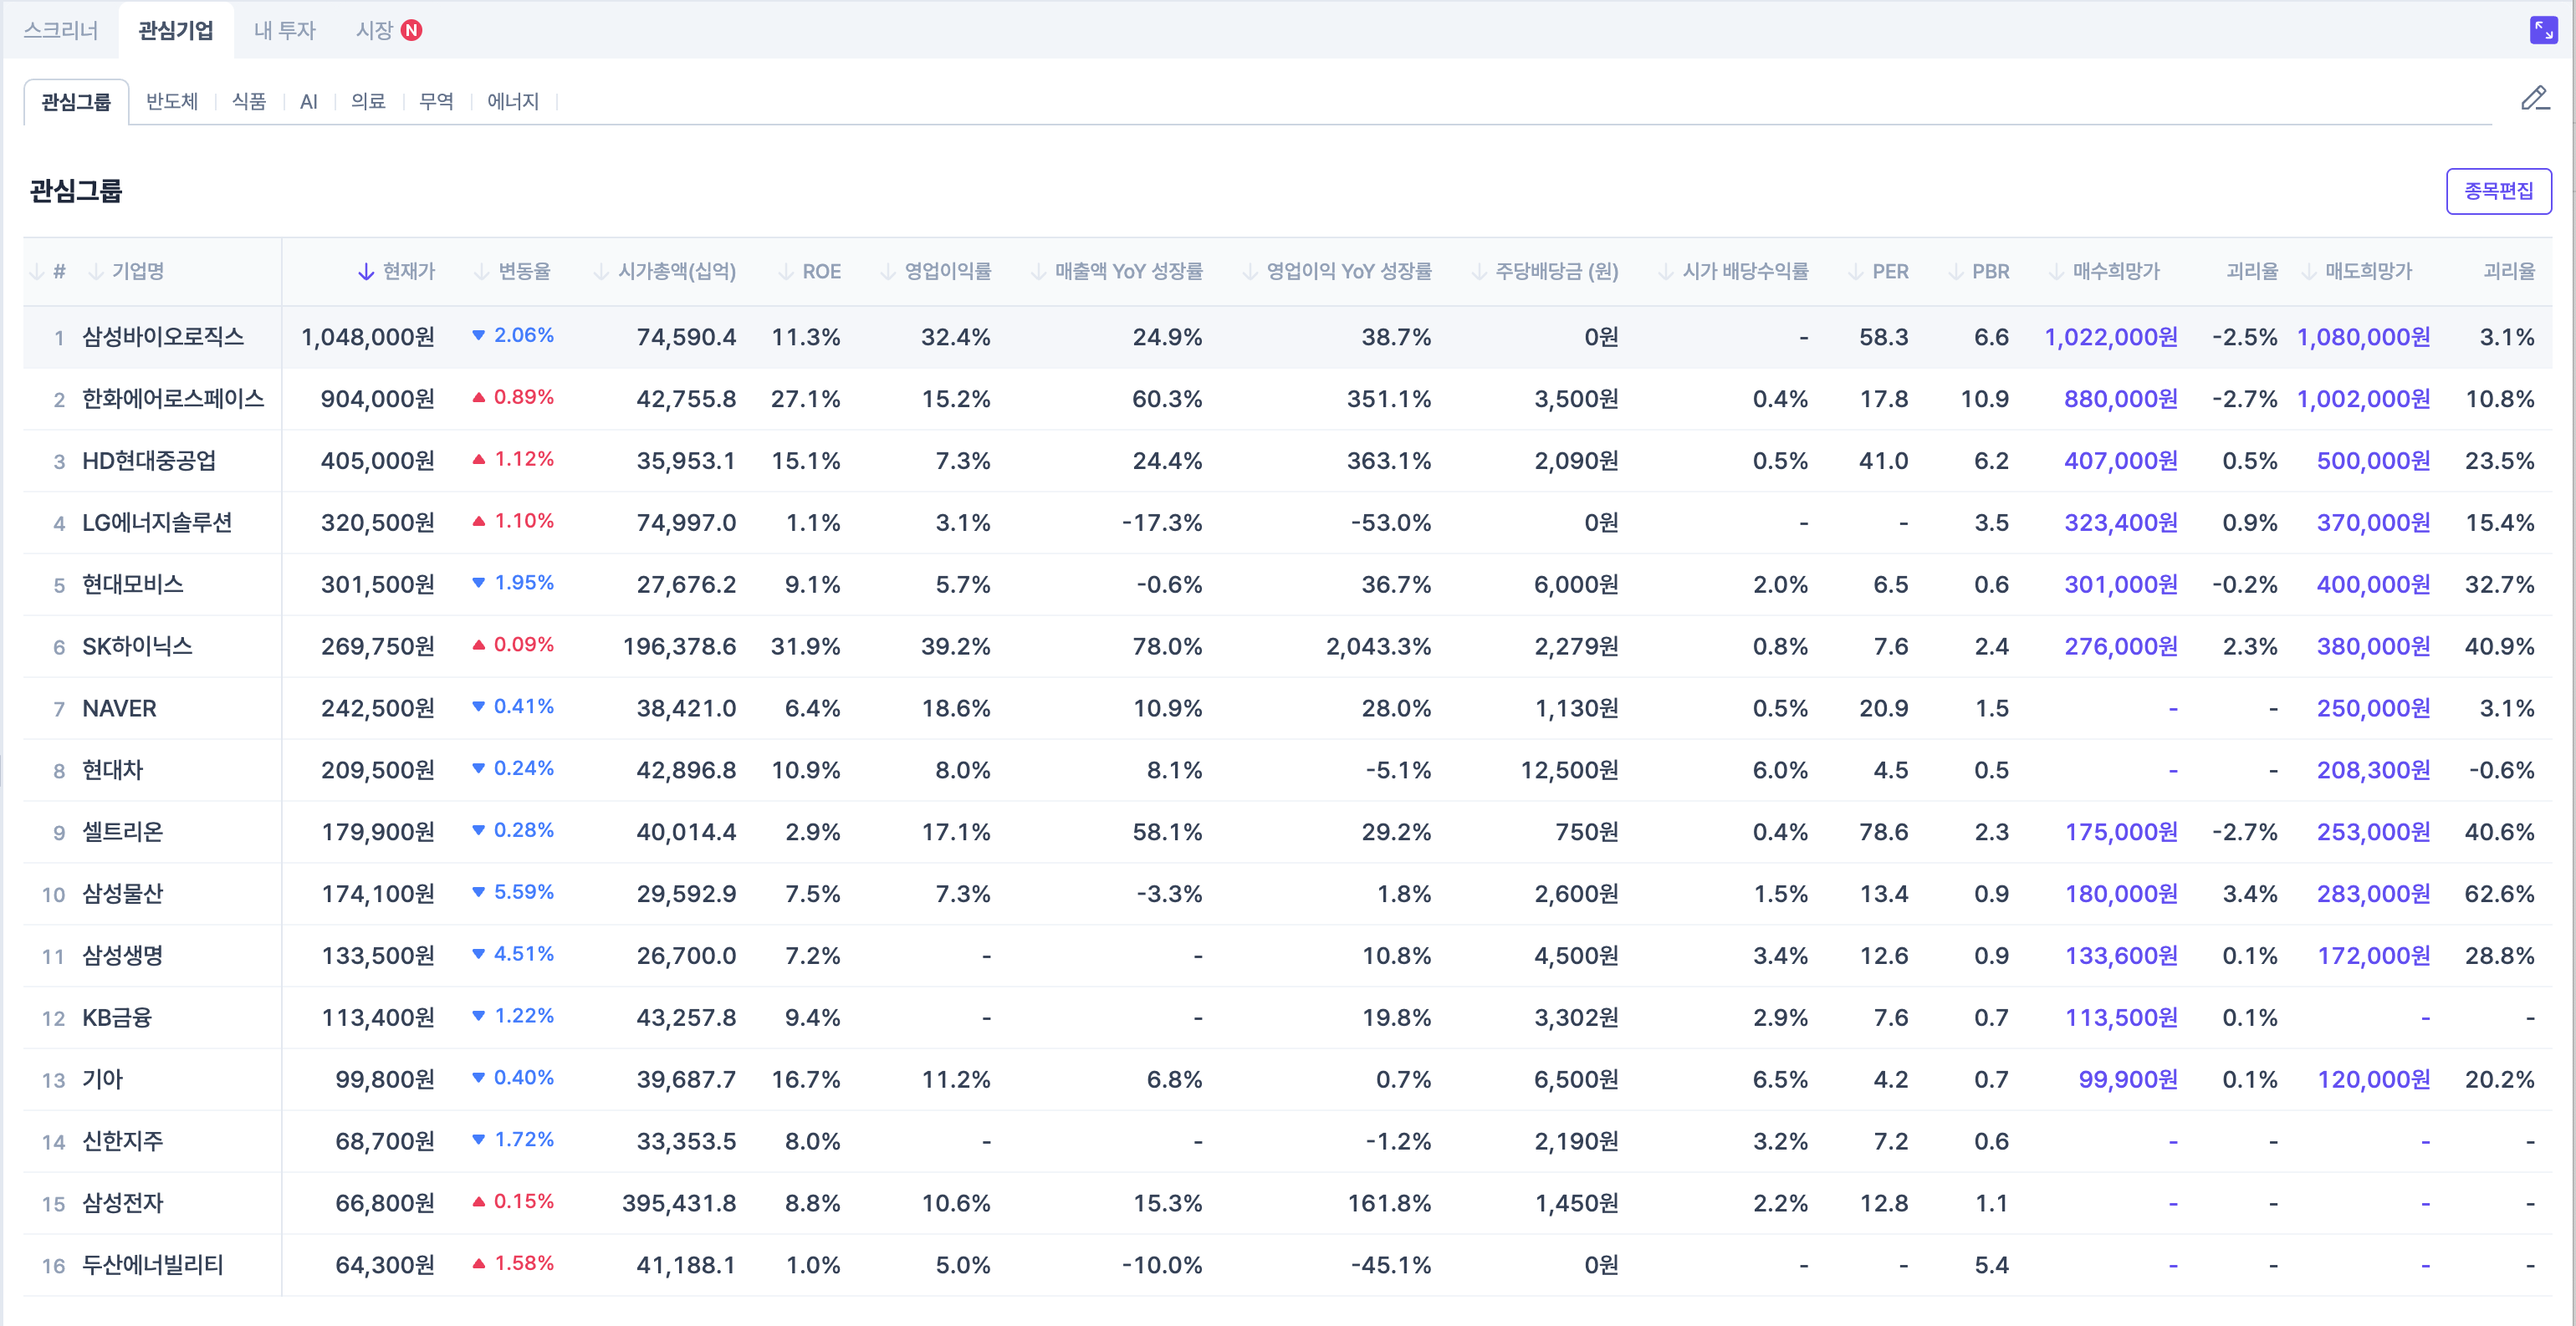
Task: Sort by PER column arrow icon
Action: (x=1856, y=272)
